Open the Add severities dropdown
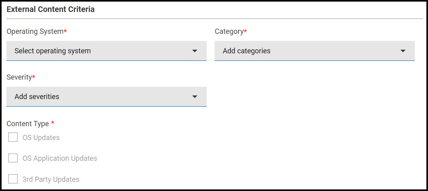This screenshot has width=428, height=191. pos(106,97)
